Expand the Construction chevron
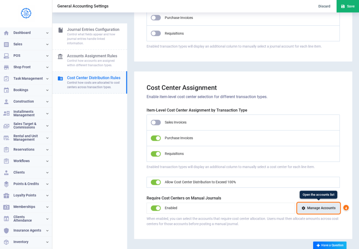The width and height of the screenshot is (359, 249). [x=47, y=102]
